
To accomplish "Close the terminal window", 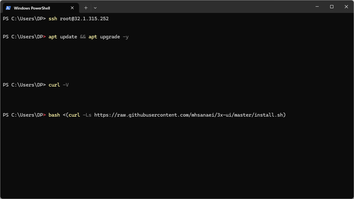I will click(x=346, y=7).
